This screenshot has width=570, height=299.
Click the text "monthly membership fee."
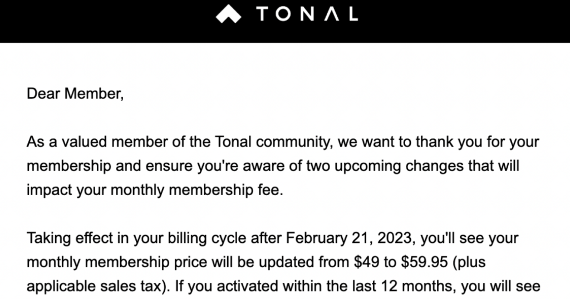point(196,190)
